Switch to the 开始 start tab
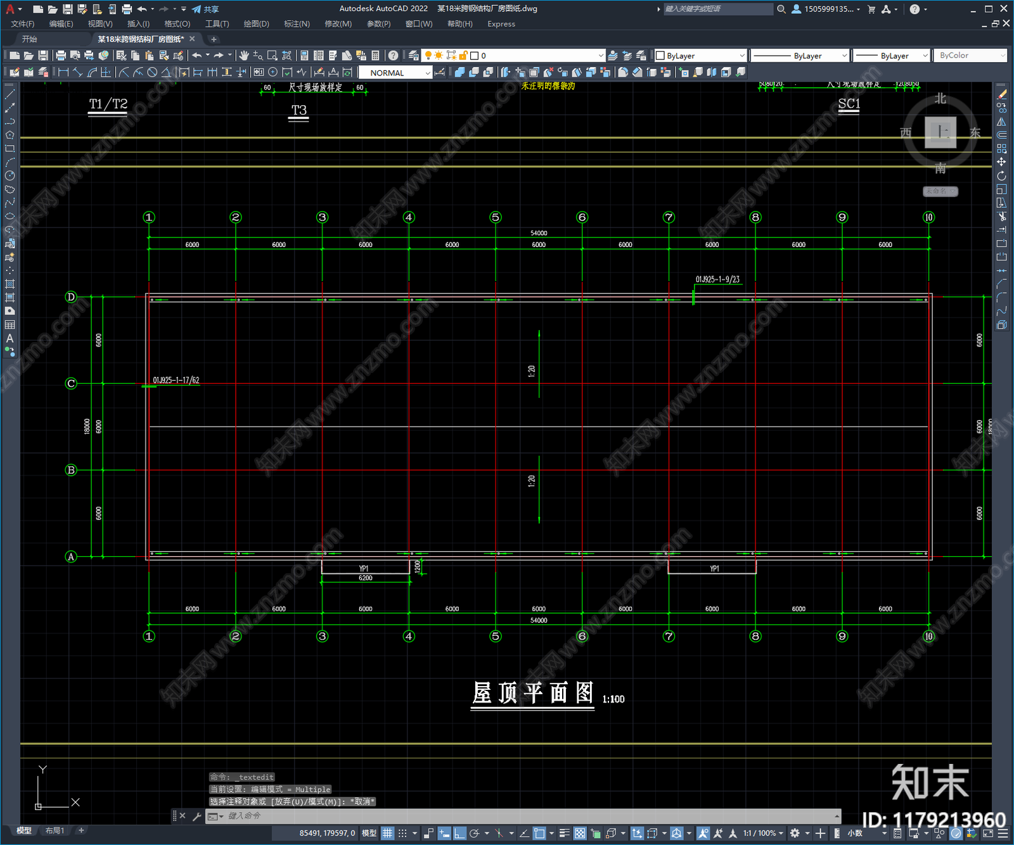 pyautogui.click(x=30, y=39)
